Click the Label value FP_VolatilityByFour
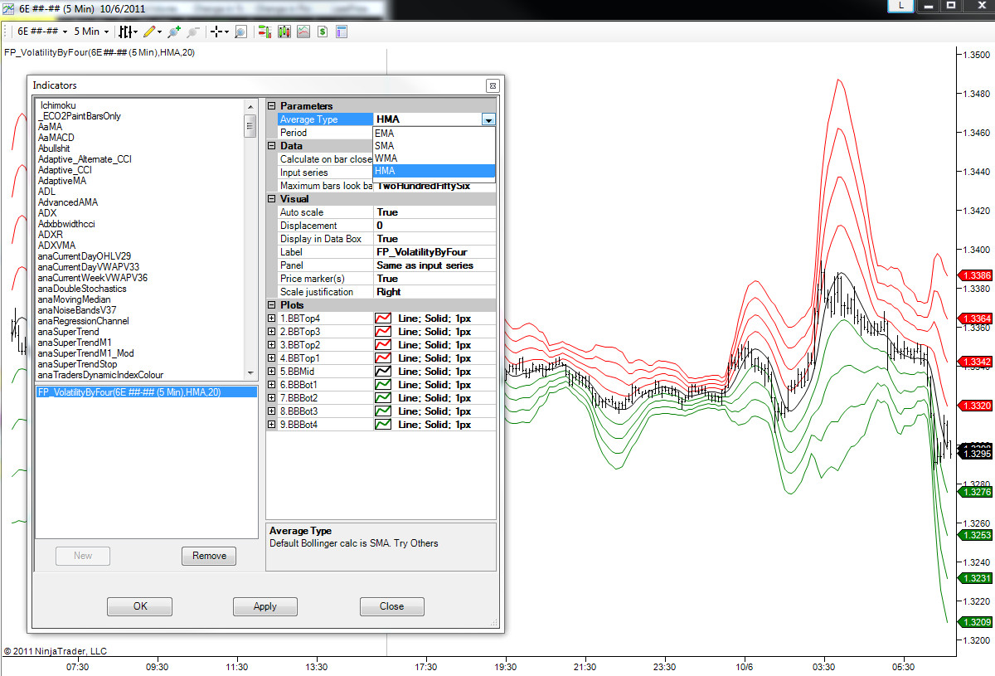Image resolution: width=995 pixels, height=676 pixels. point(434,252)
